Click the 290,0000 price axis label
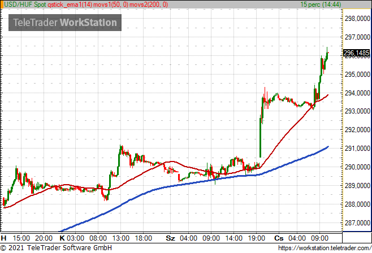Image resolution: width=372 pixels, height=253 pixels. 357,167
